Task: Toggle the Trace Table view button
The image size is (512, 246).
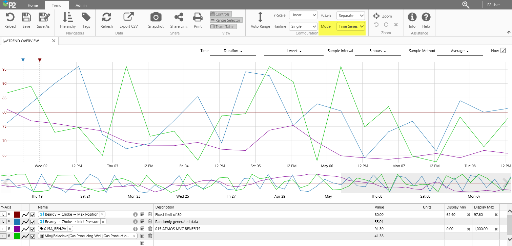Action: (x=222, y=27)
